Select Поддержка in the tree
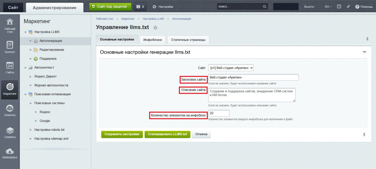Image resolution: width=376 pixels, height=169 pixels. click(x=48, y=59)
